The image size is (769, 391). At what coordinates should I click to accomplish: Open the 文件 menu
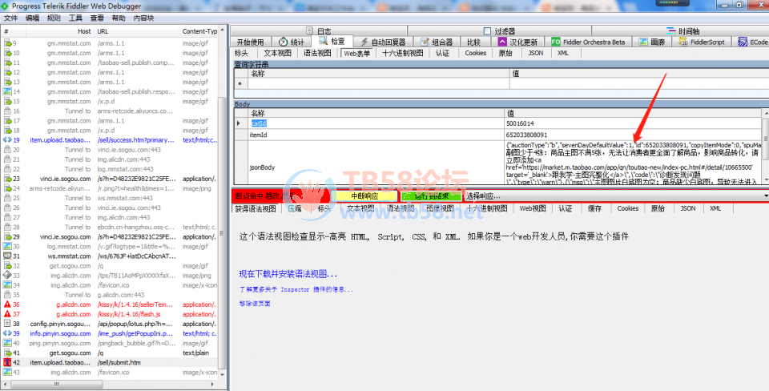[x=10, y=18]
